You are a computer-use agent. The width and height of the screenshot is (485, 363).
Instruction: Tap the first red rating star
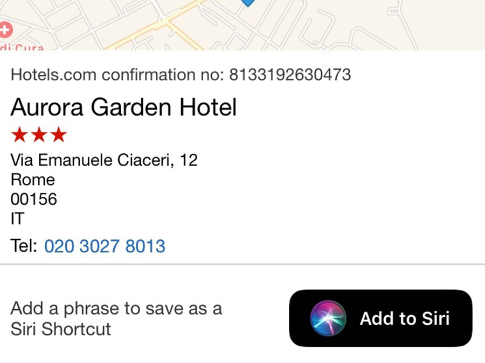(x=19, y=134)
